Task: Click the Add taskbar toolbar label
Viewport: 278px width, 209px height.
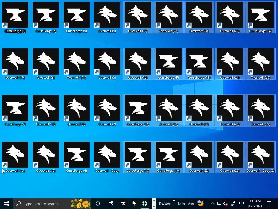Action: [x=191, y=204]
